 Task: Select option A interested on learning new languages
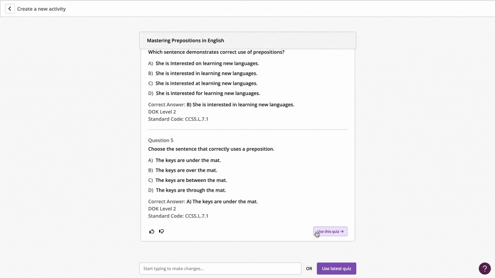[x=203, y=63]
